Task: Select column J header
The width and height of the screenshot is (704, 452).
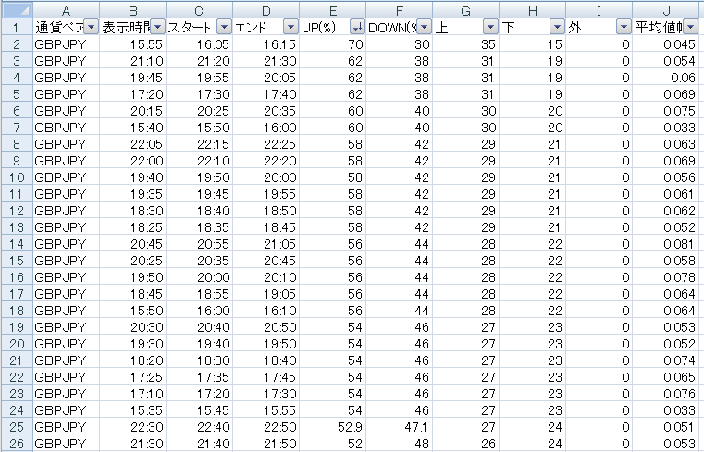Action: (x=666, y=10)
